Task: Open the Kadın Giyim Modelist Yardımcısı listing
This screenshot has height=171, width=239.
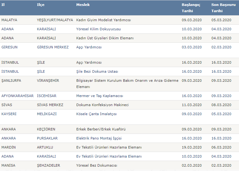Action: (x=103, y=20)
